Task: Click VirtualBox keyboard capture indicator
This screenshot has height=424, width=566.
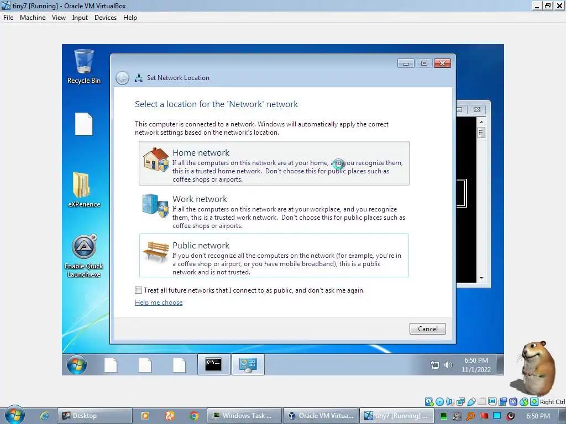Action: pos(534,402)
